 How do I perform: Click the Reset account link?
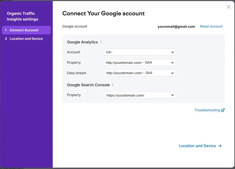211,27
